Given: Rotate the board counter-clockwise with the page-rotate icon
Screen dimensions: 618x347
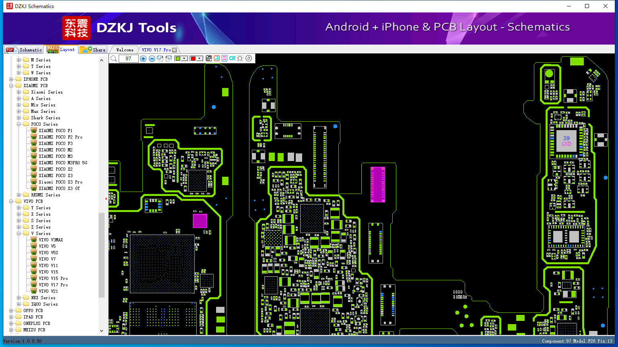Looking at the screenshot, I should (169, 59).
